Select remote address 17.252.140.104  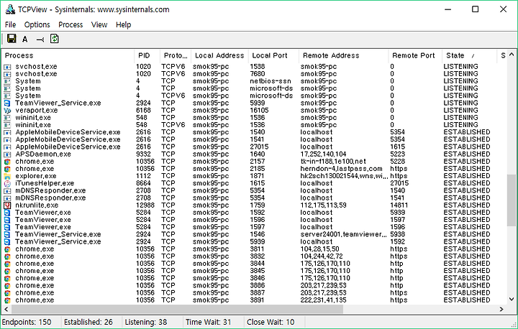323,154
